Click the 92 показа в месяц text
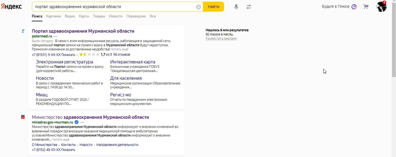Screen dimensions: 396x157 [219, 34]
